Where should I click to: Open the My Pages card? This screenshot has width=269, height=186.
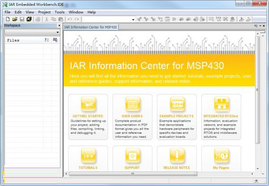pyautogui.click(x=221, y=159)
